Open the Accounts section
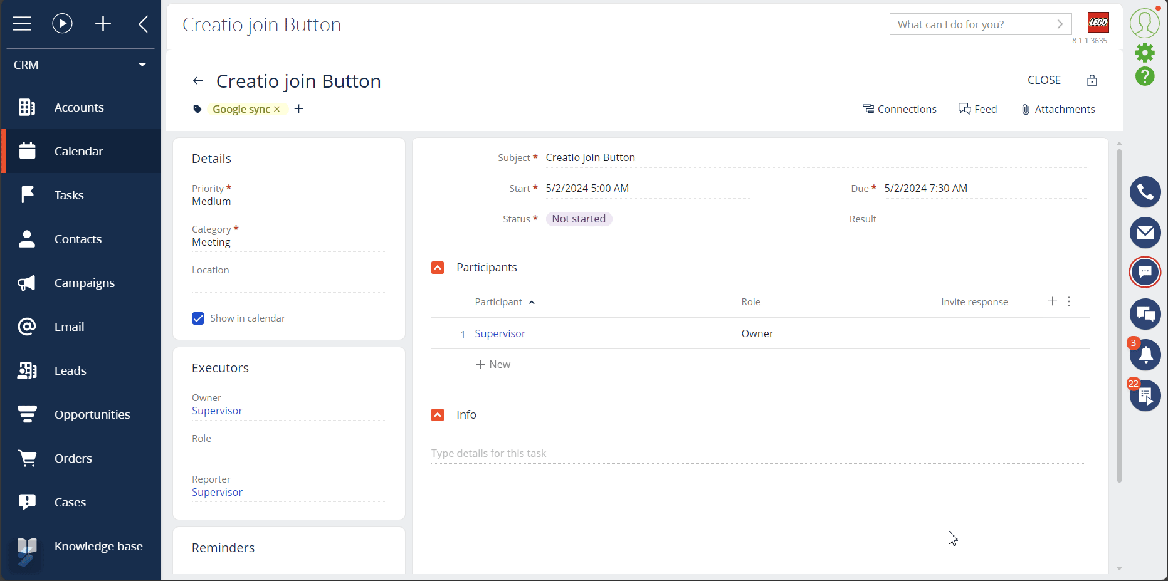Image resolution: width=1168 pixels, height=581 pixels. pyautogui.click(x=80, y=107)
